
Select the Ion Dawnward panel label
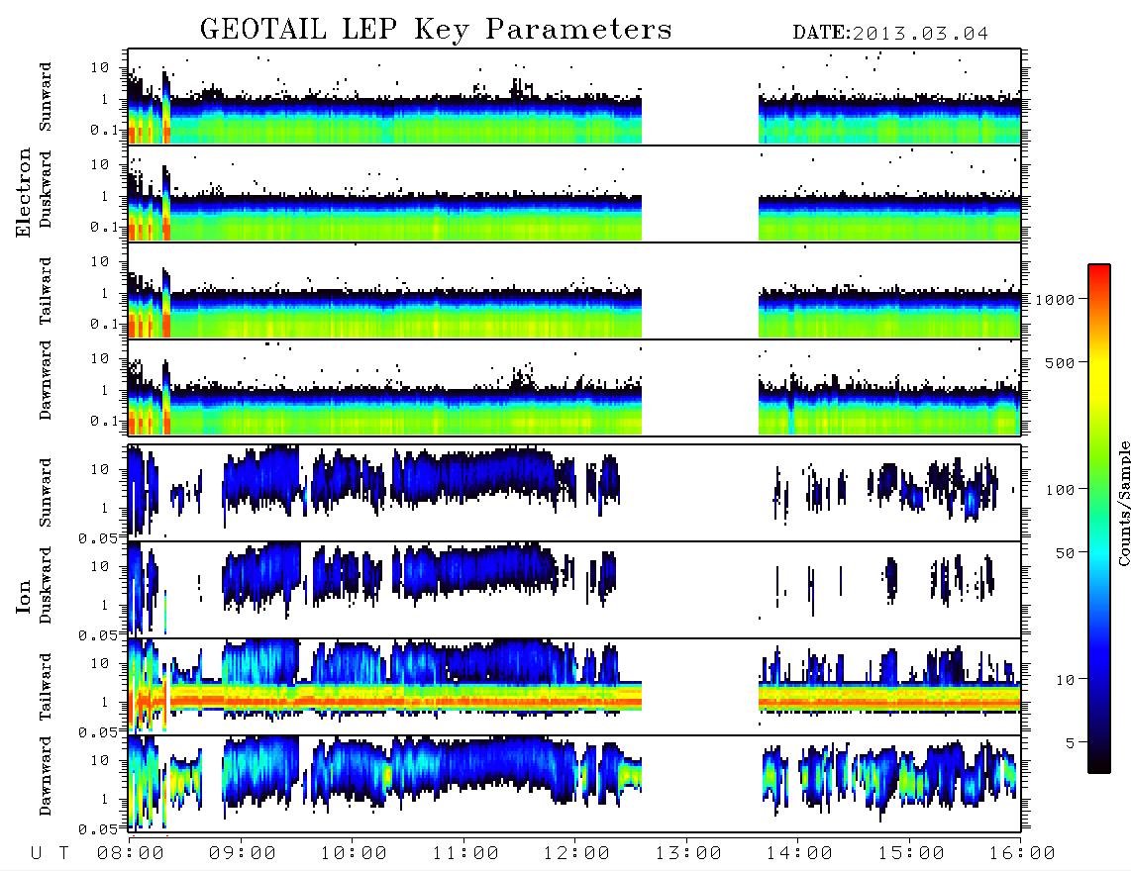coord(46,776)
